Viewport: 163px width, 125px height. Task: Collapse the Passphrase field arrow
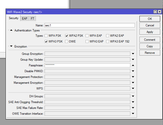coord(133,65)
